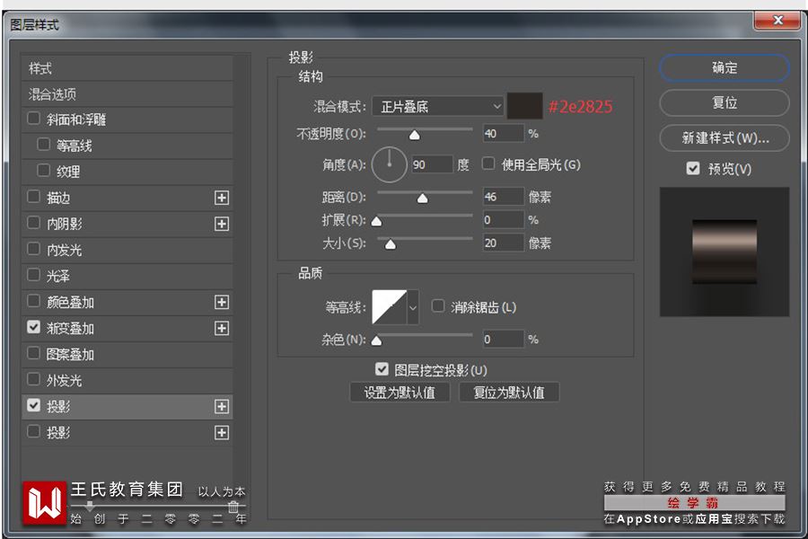Click the 杂色 value field

[x=503, y=339]
